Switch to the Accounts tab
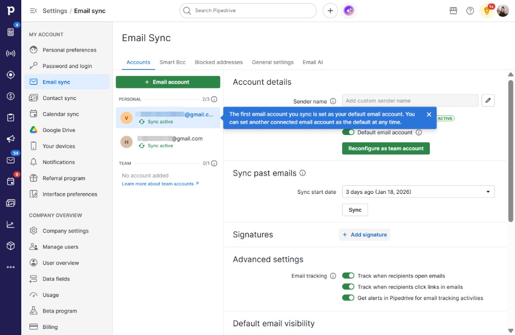The height and width of the screenshot is (335, 515). click(138, 62)
